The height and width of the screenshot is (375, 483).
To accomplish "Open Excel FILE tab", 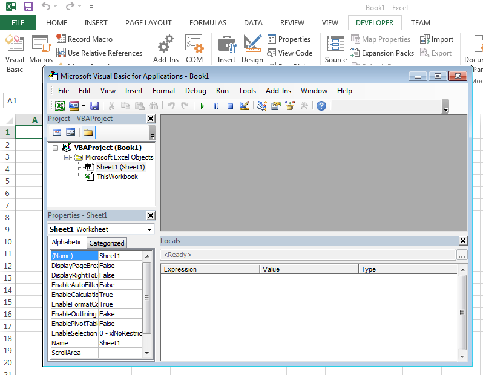I will 18,23.
